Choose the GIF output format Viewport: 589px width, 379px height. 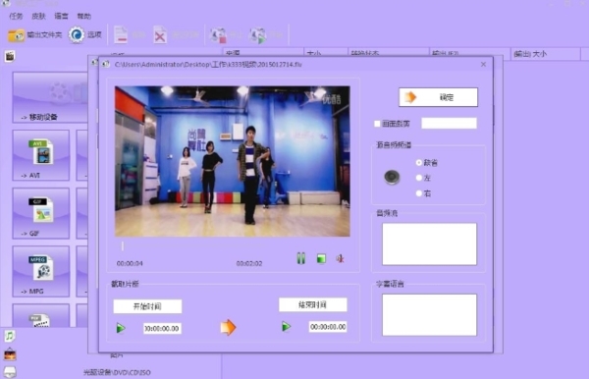(x=41, y=213)
